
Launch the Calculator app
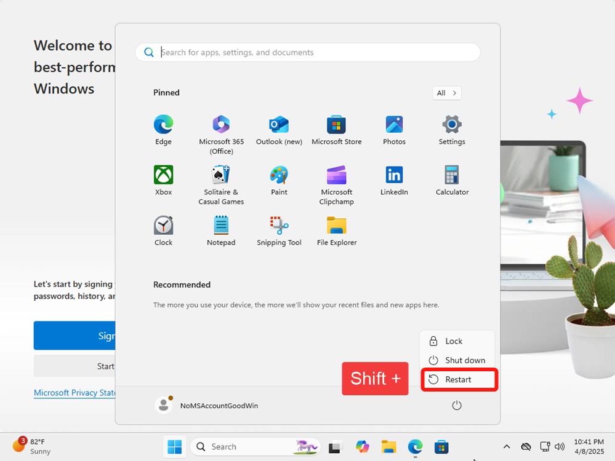(452, 181)
